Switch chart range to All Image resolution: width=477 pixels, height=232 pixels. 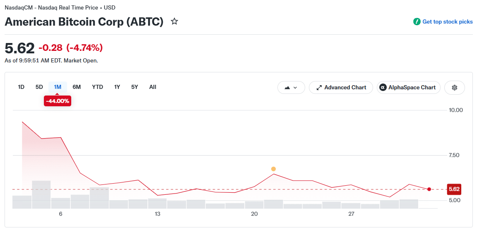click(x=153, y=87)
